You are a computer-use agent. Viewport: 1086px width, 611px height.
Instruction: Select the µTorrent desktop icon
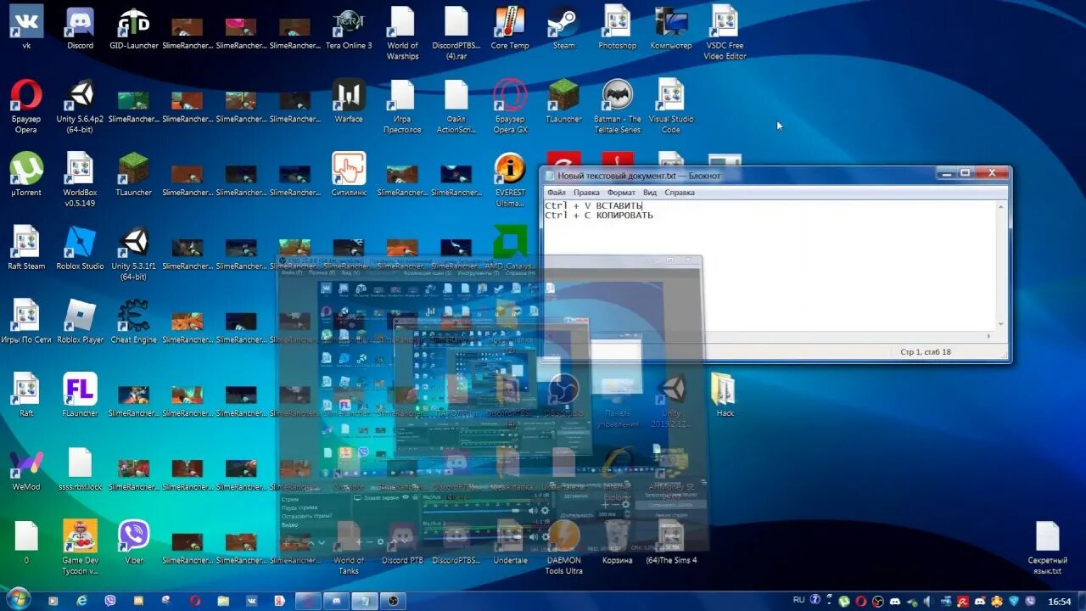pos(26,174)
